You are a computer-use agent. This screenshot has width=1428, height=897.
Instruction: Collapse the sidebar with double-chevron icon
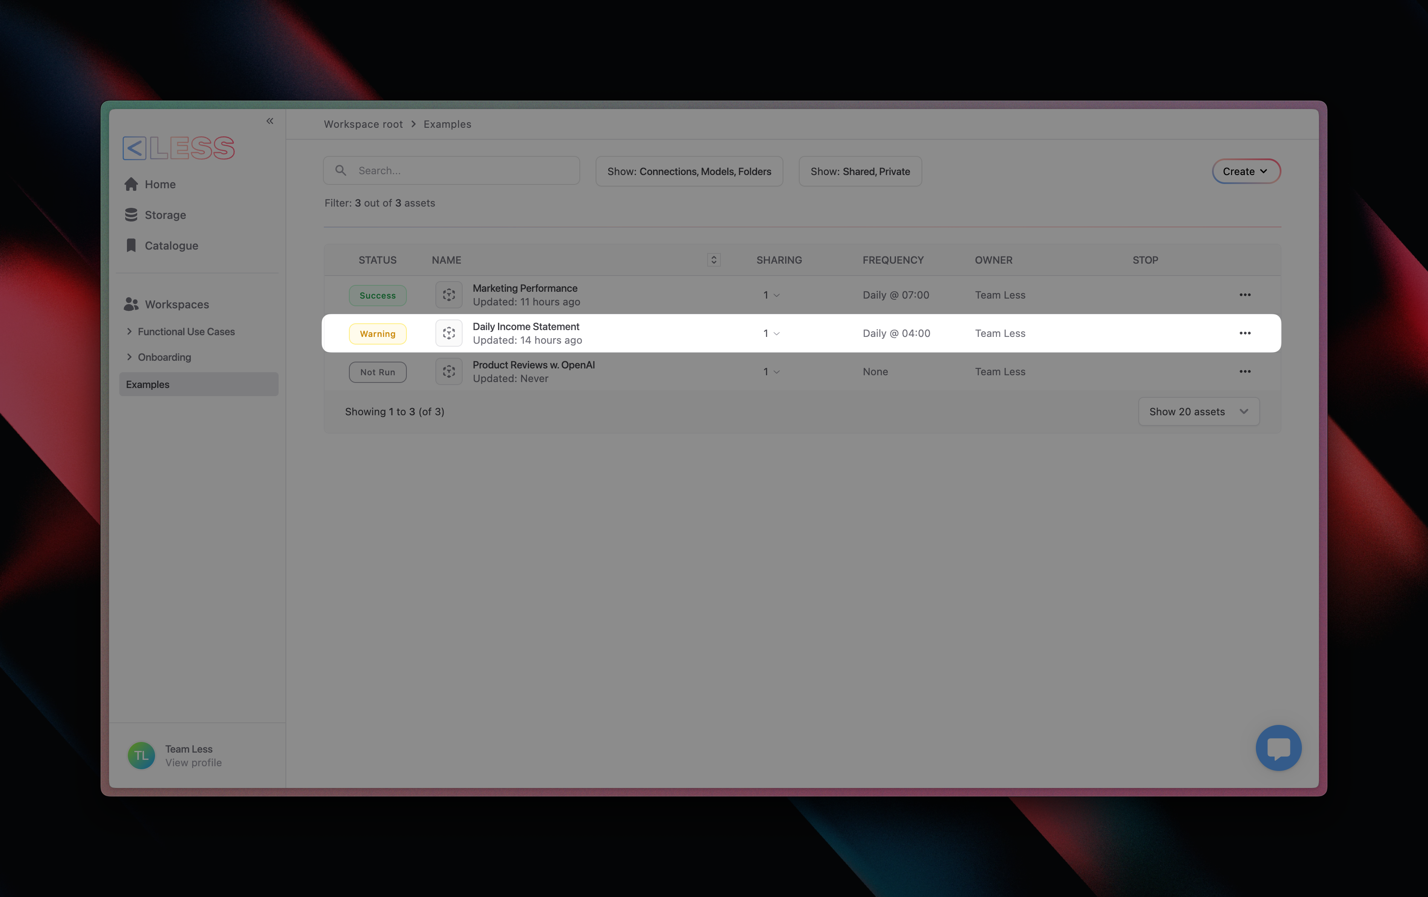click(x=270, y=121)
